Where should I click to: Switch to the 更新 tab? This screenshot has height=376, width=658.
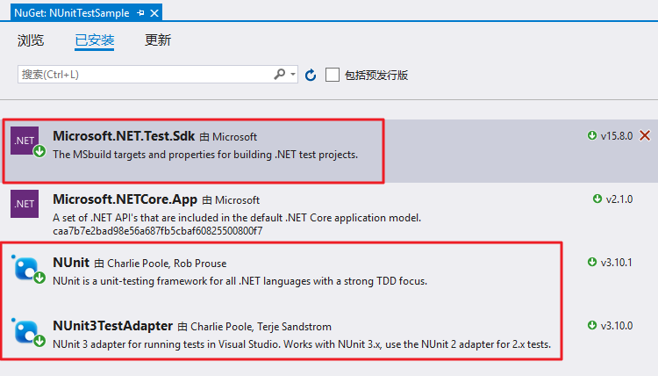pyautogui.click(x=158, y=40)
